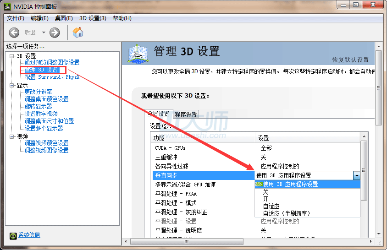Collapse the 视频 tree node
This screenshot has height=250, width=387.
pyautogui.click(x=12, y=136)
